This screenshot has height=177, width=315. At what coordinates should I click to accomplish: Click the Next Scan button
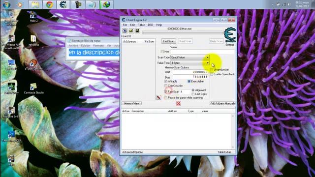click(x=185, y=41)
